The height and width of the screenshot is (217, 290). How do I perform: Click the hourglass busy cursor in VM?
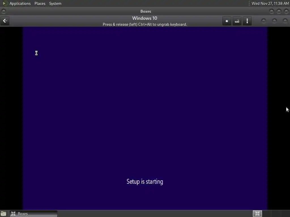[x=37, y=53]
